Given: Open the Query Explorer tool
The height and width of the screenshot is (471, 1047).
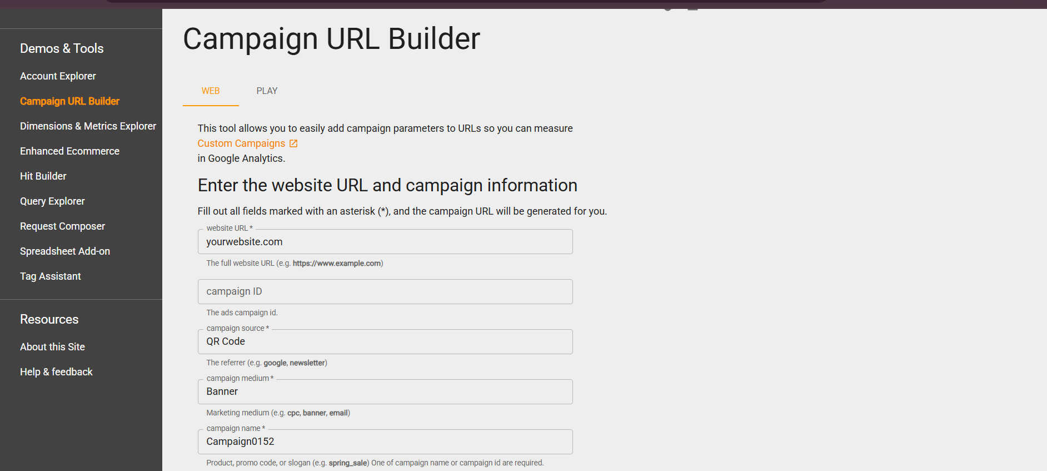Looking at the screenshot, I should pyautogui.click(x=52, y=201).
